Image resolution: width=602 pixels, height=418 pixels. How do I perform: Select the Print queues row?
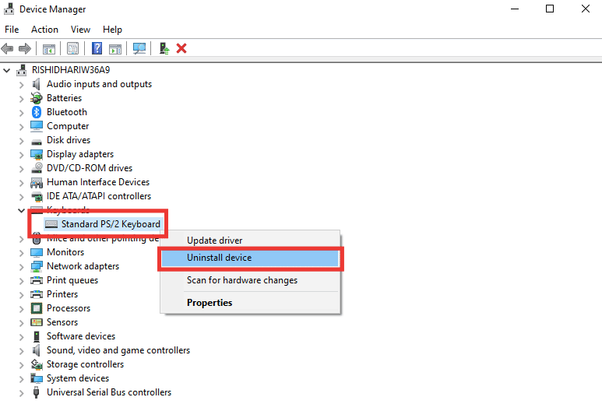click(x=72, y=280)
